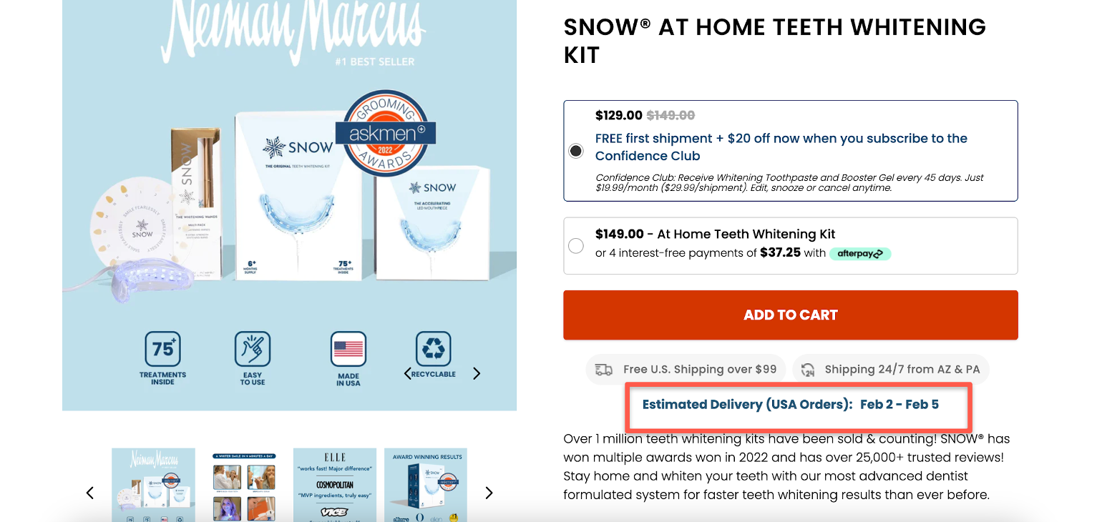
Task: Click Shipping 24/7 from AZ & PA badge
Action: (890, 370)
